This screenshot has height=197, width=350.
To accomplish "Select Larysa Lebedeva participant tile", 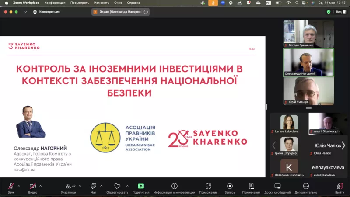I will click(x=289, y=124).
